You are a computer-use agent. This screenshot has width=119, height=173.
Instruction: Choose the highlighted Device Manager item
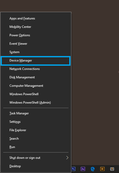tap(36, 60)
